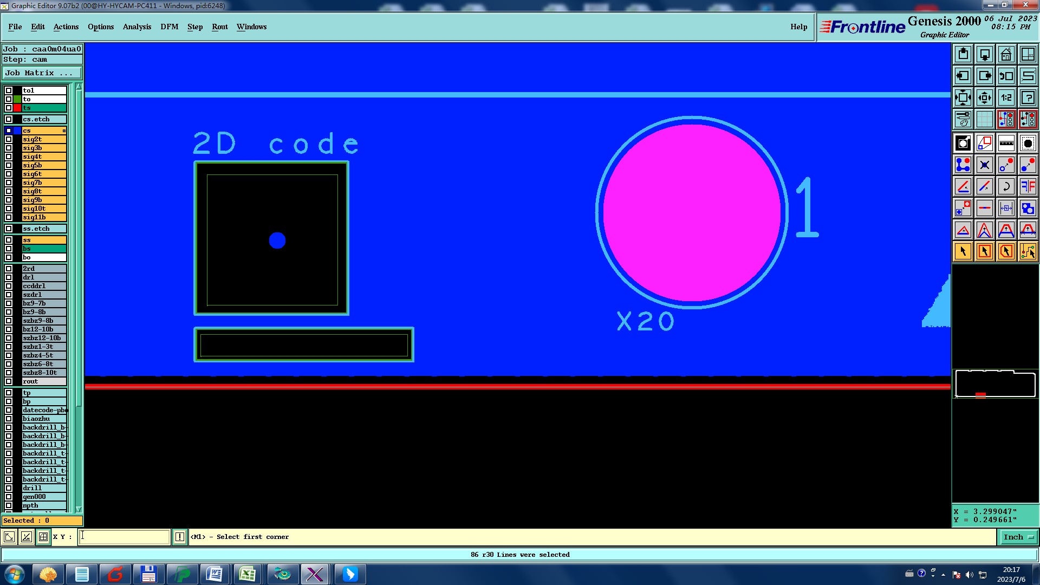1040x585 pixels.
Task: Open the Job Matrix button
Action: tap(42, 73)
